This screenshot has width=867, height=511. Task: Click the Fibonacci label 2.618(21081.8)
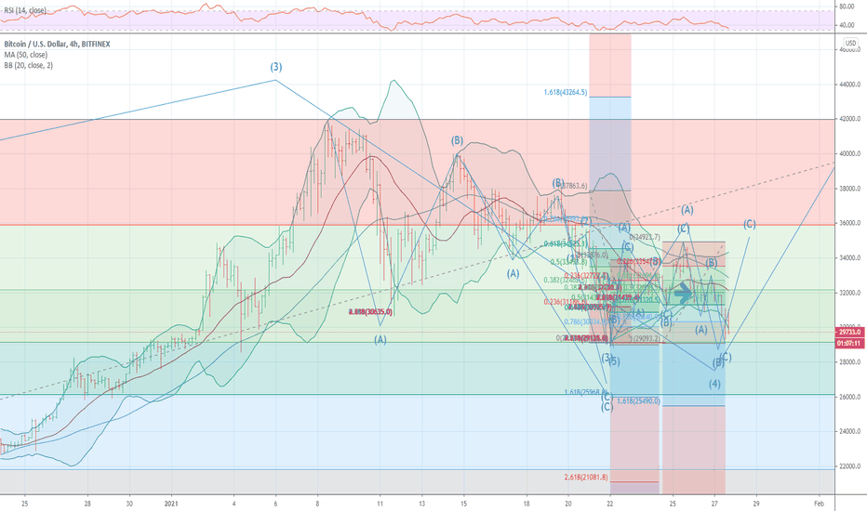click(x=586, y=478)
